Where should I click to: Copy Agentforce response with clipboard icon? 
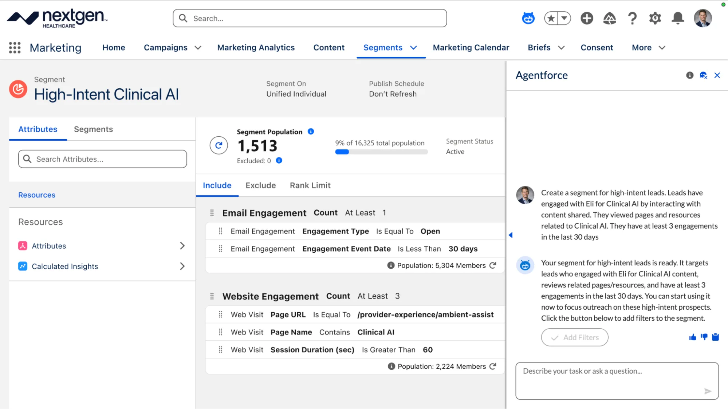point(716,337)
